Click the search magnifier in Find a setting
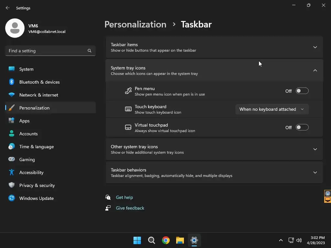This screenshot has height=248, width=331. tap(90, 51)
